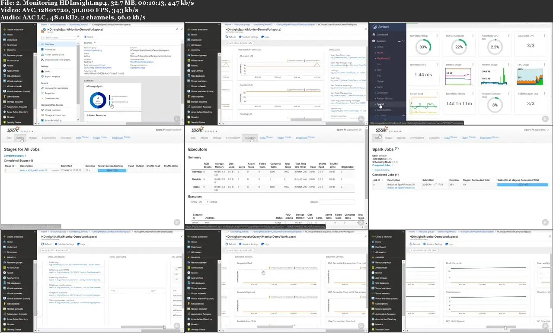The width and height of the screenshot is (553, 333).
Task: Open Logs in the HDInsightSpark charts frame
Action: (x=265, y=37)
